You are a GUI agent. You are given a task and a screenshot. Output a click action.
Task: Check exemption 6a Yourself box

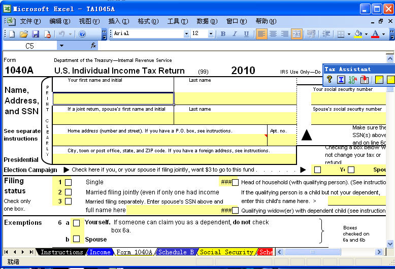tap(76, 223)
